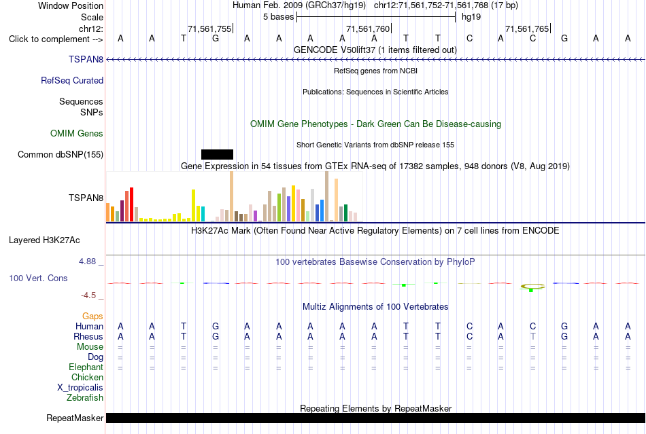
Task: Open the GENCODE V50lift37 track title
Action: [375, 50]
